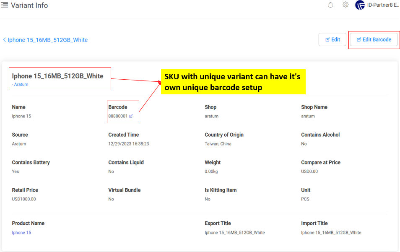Select the barcode value 88880001
Viewport: 400px width, 252px height.
pyautogui.click(x=118, y=116)
